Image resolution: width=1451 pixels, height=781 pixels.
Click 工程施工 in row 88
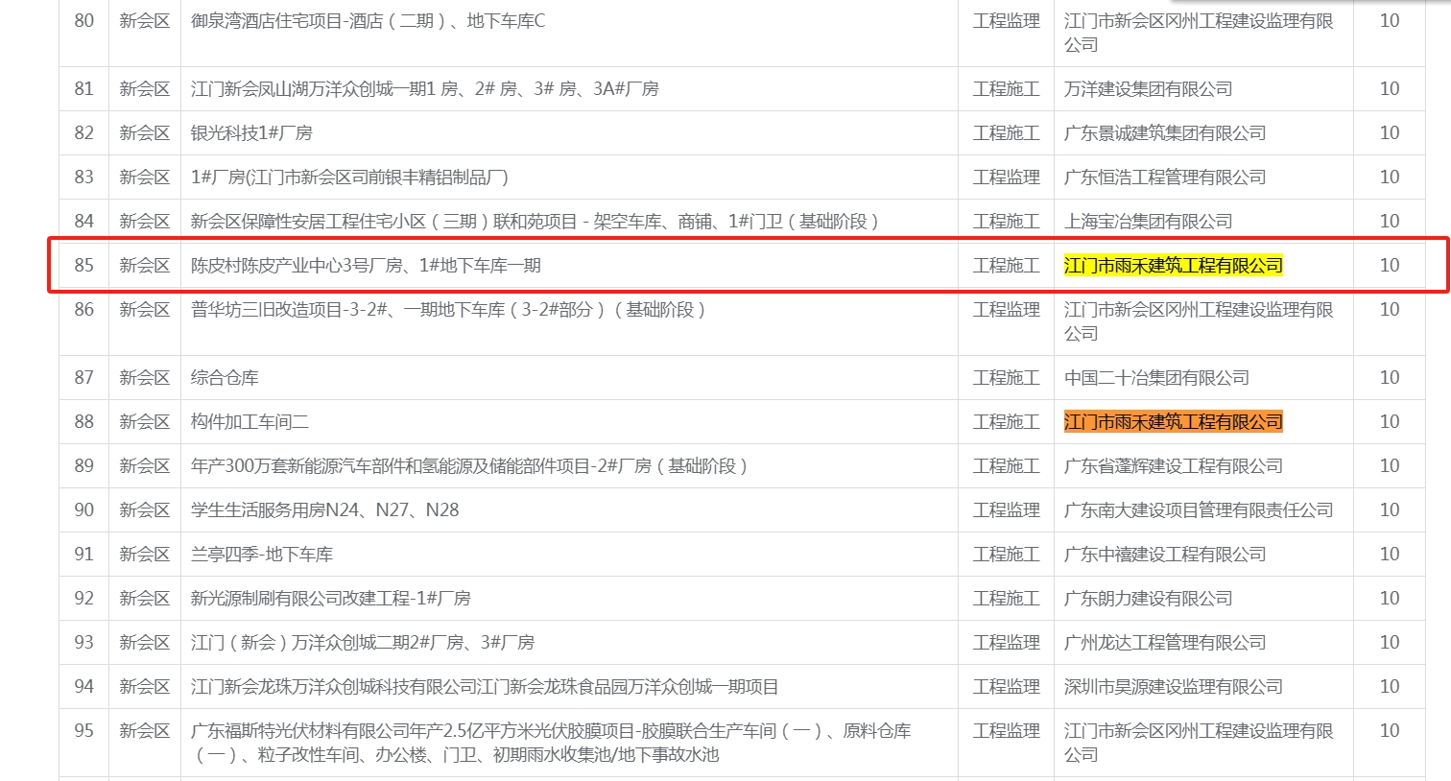point(1006,422)
